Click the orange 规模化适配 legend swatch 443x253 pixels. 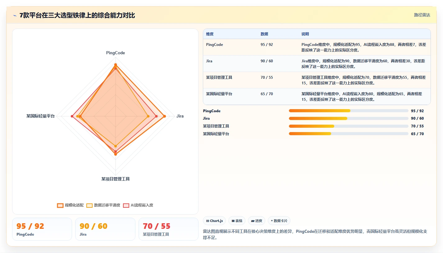[x=60, y=205]
